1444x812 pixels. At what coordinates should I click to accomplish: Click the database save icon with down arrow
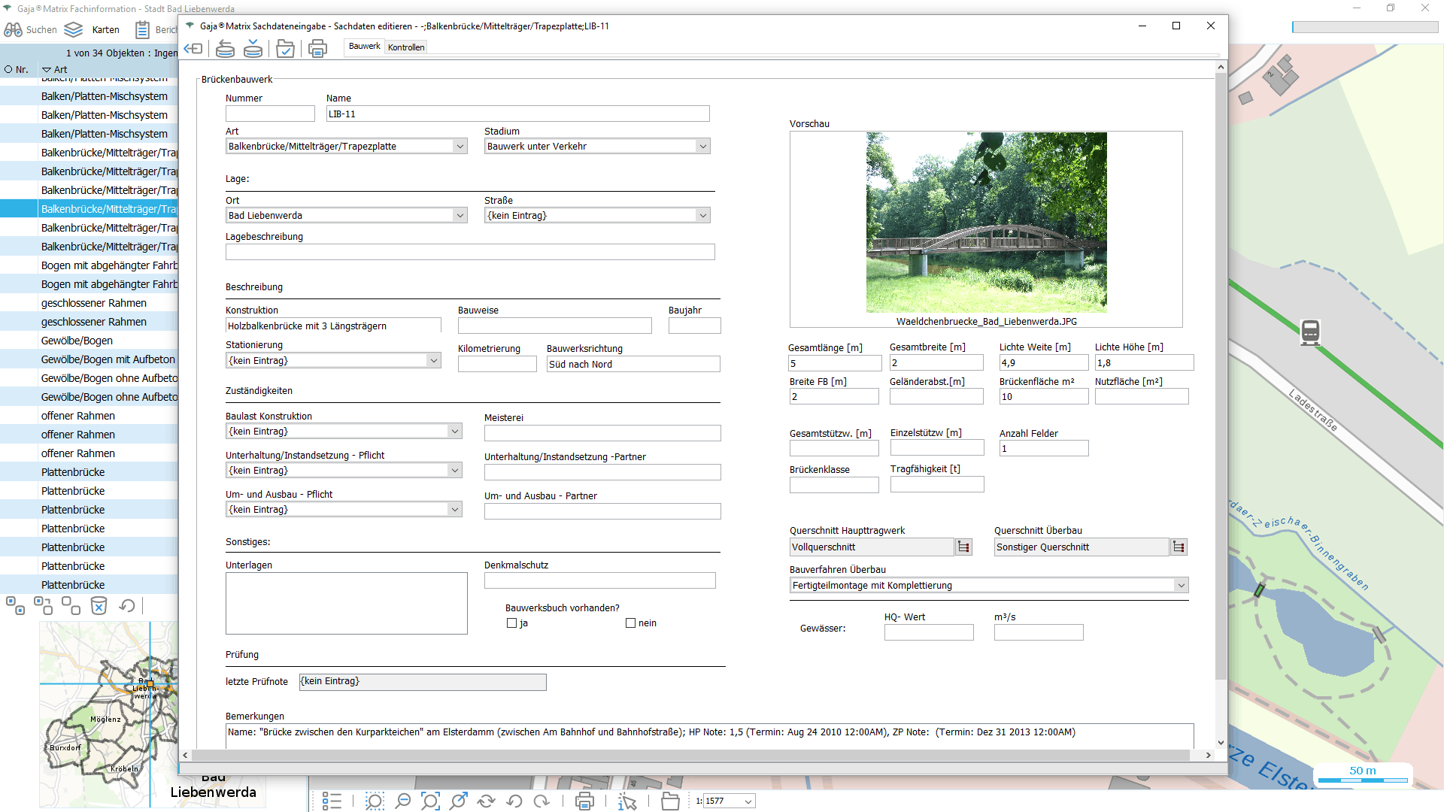click(x=253, y=49)
